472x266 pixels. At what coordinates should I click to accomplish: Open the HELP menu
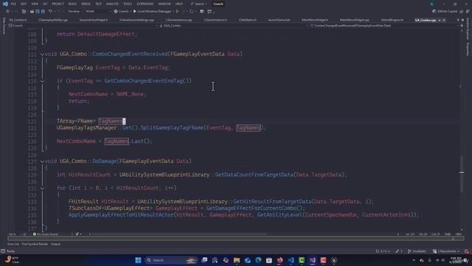[179, 4]
